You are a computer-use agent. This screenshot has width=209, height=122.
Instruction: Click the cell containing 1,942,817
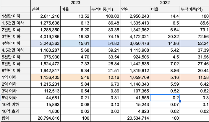(46, 71)
